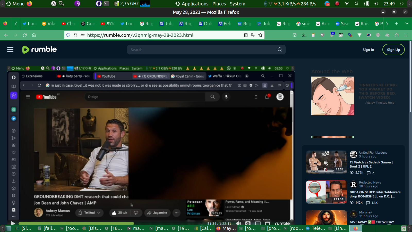
Task: Open the Firefox extensions puzzle icon
Action: point(397,35)
